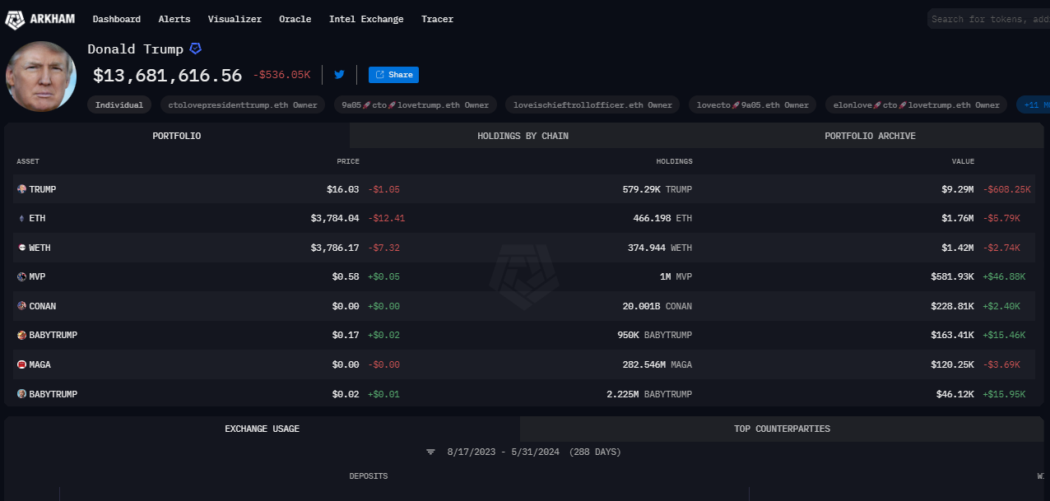Open the Alerts page
This screenshot has width=1050, height=501.
(174, 19)
